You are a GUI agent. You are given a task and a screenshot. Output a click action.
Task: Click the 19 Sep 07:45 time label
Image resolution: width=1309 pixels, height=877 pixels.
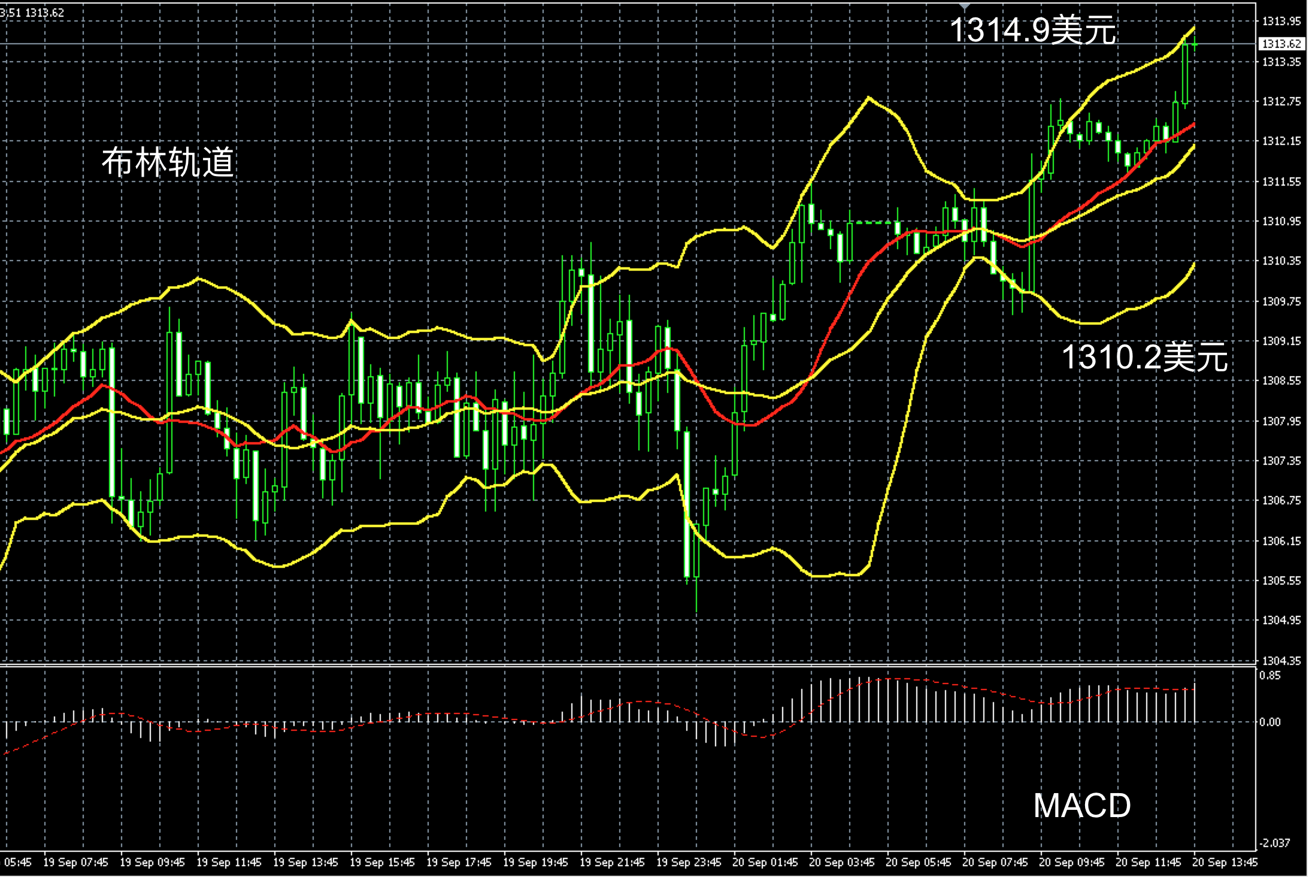[x=75, y=863]
